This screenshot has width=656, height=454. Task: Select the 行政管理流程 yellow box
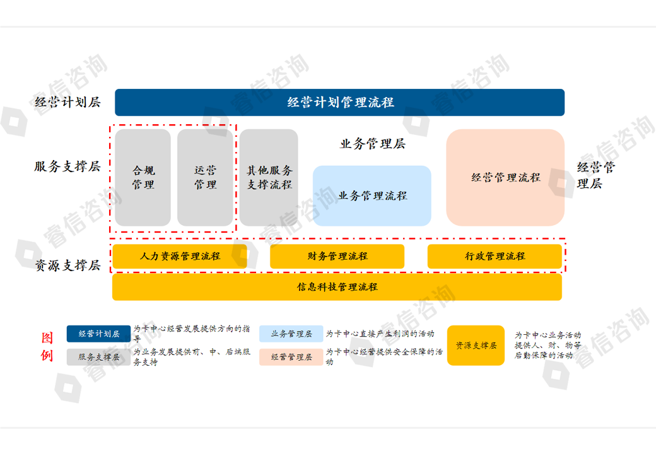pyautogui.click(x=495, y=256)
